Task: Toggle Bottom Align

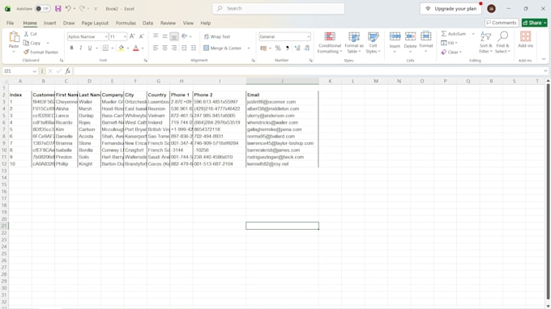Action: (174, 36)
